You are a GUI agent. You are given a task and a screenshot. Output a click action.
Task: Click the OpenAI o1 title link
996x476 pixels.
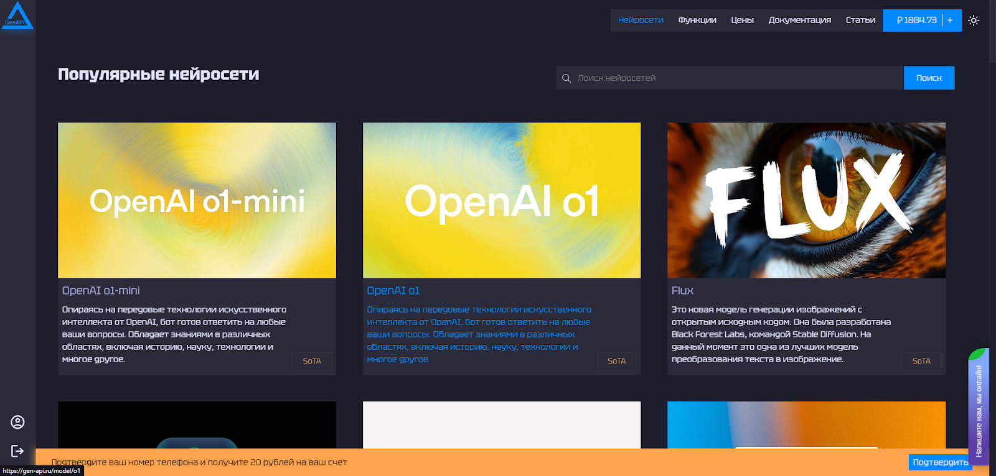point(393,290)
